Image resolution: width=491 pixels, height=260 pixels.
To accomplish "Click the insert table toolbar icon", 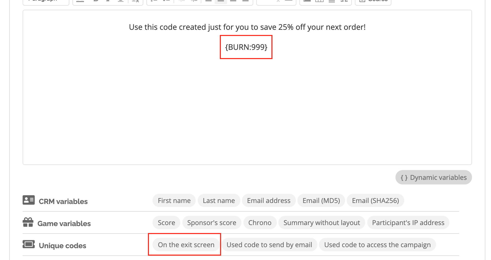I will (319, 1).
